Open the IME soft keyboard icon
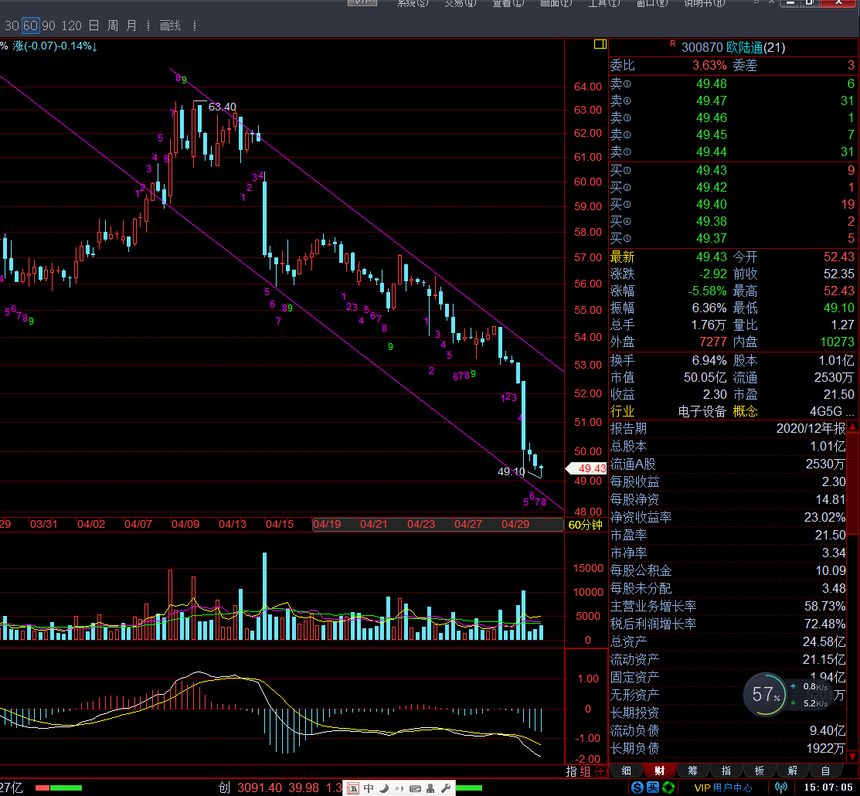The height and width of the screenshot is (796, 860). pos(415,788)
